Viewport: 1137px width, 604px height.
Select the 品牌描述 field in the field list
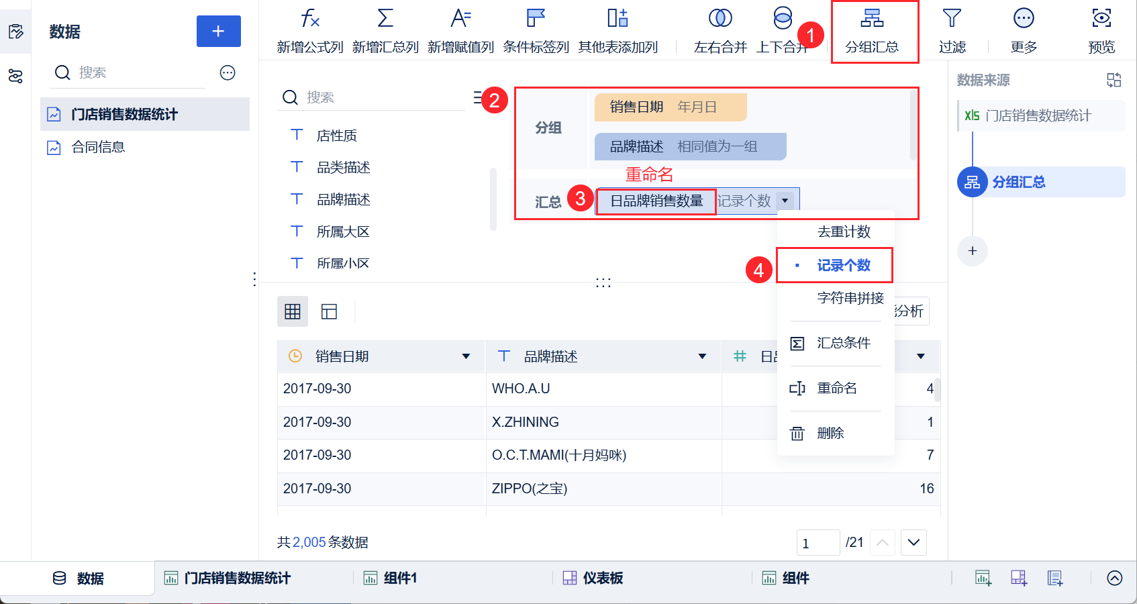(343, 199)
